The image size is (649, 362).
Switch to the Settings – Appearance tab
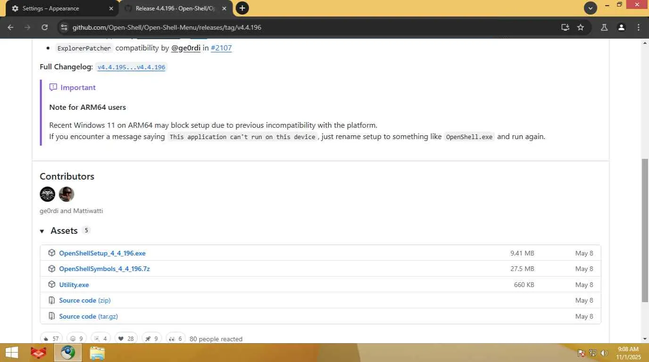pyautogui.click(x=61, y=8)
